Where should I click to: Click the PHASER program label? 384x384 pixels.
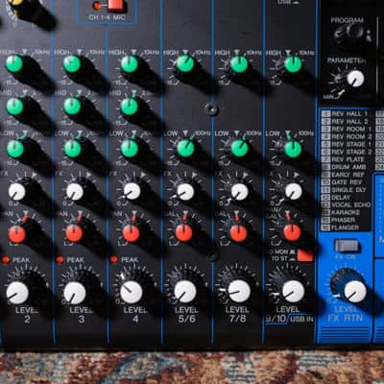[343, 220]
